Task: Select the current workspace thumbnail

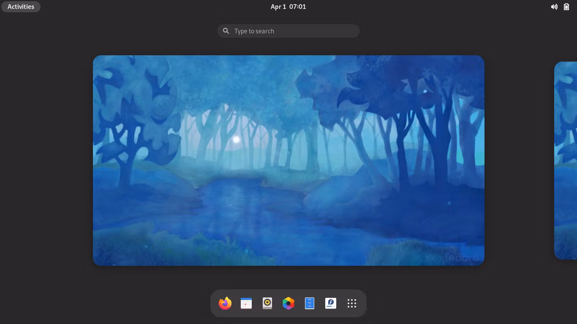Action: point(288,160)
